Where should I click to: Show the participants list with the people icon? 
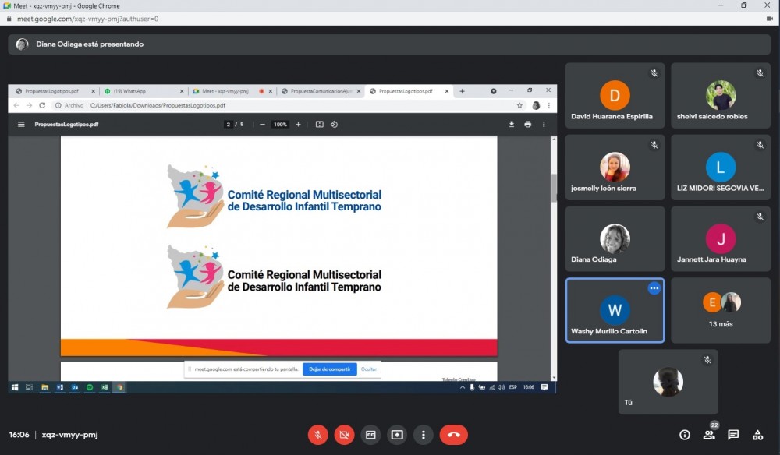tap(709, 435)
